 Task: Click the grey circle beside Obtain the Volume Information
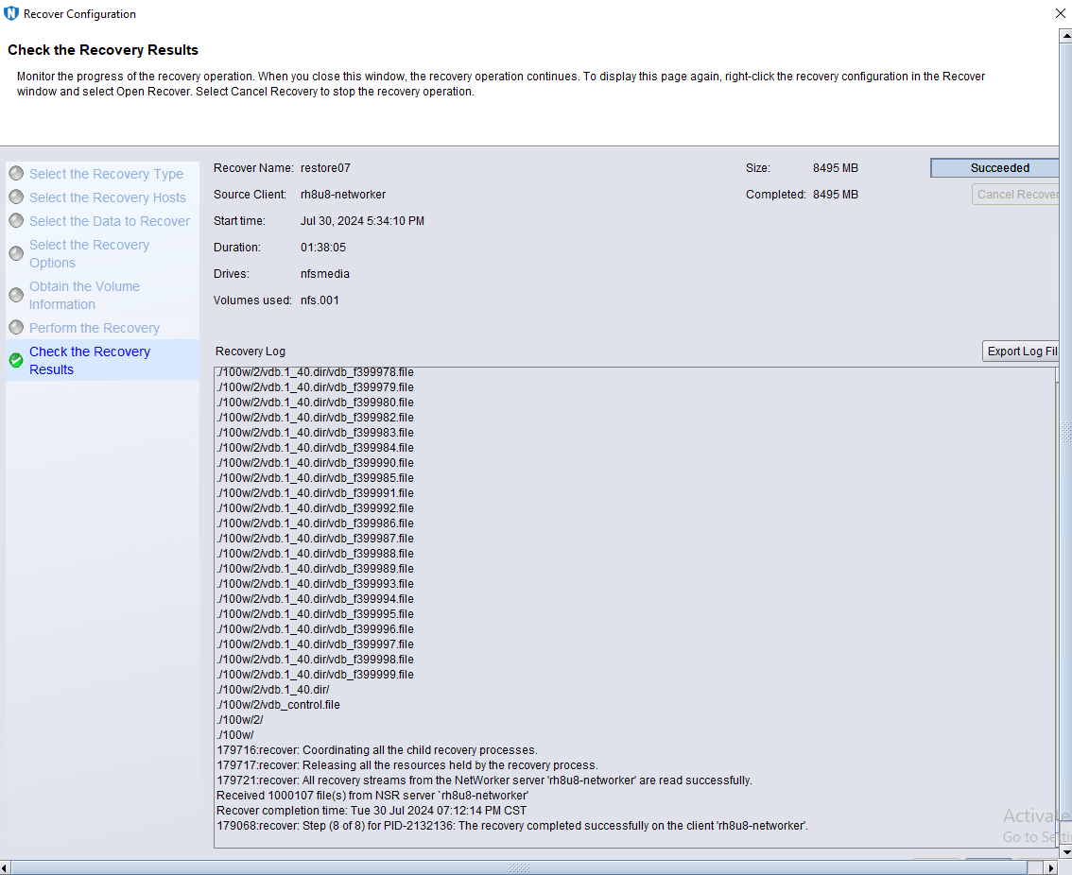coord(16,295)
